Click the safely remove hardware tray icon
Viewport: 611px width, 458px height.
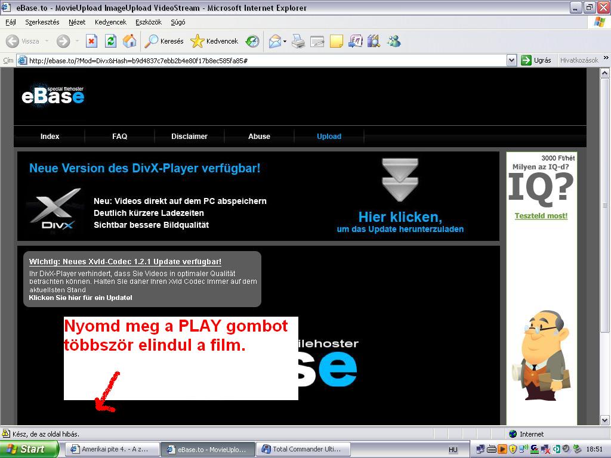(x=578, y=449)
